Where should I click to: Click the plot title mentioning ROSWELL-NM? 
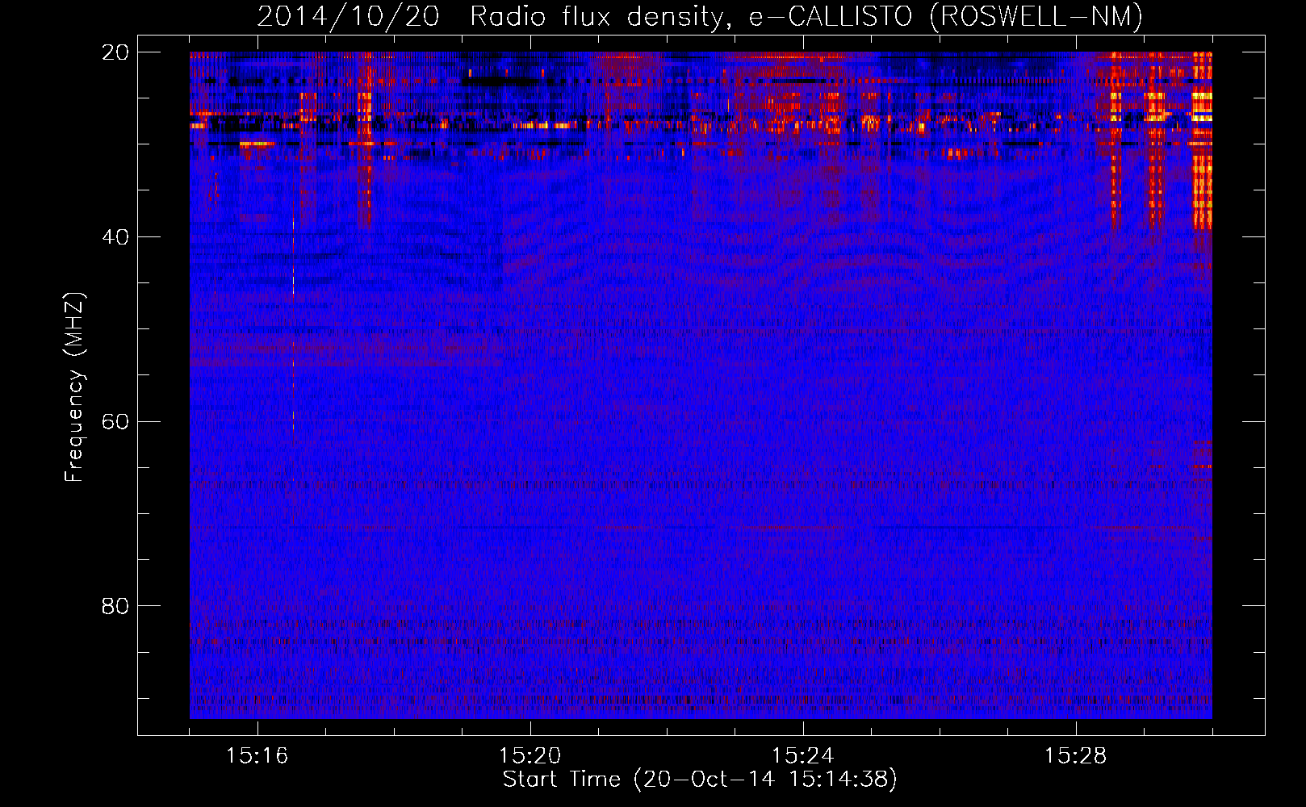click(700, 17)
